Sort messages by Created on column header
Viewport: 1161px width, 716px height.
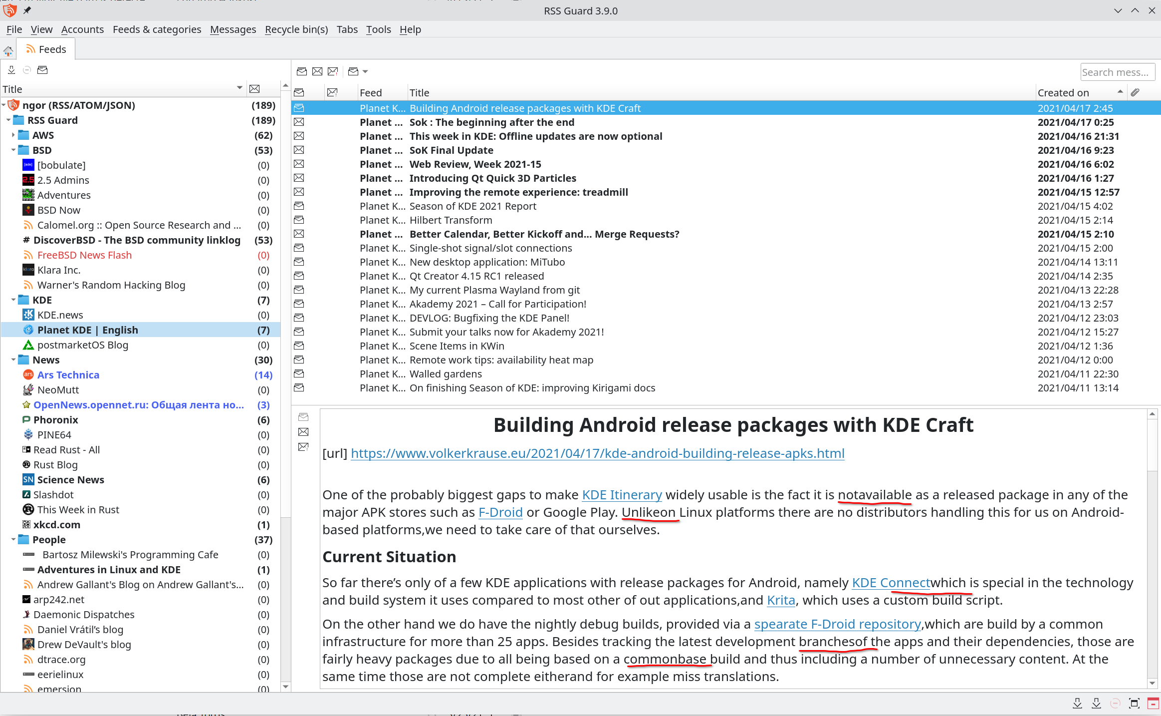(1080, 92)
